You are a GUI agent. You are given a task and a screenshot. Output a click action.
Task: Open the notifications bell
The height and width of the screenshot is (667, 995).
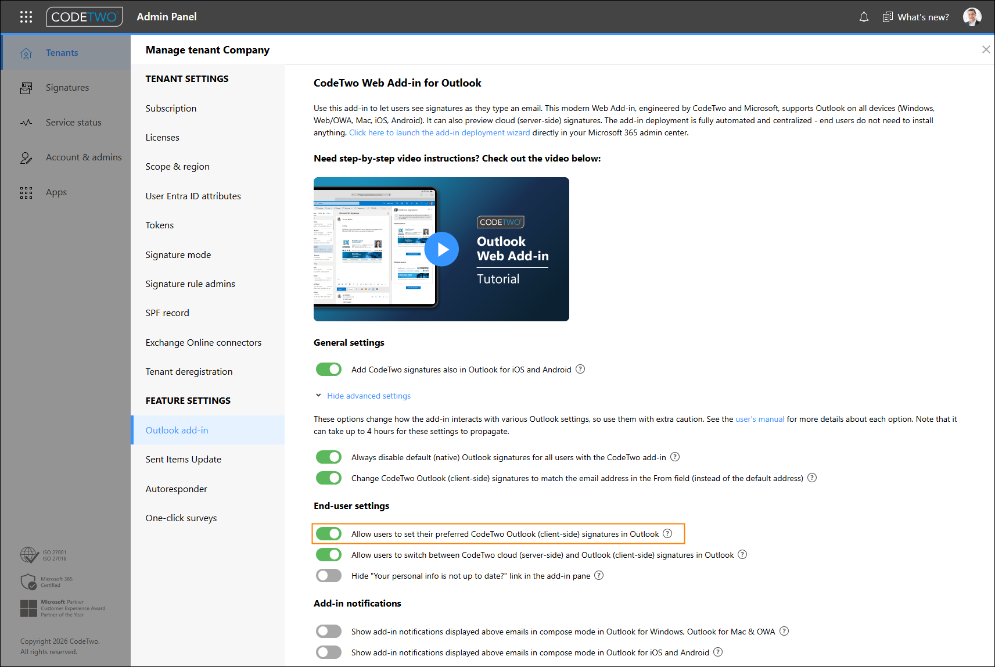864,17
